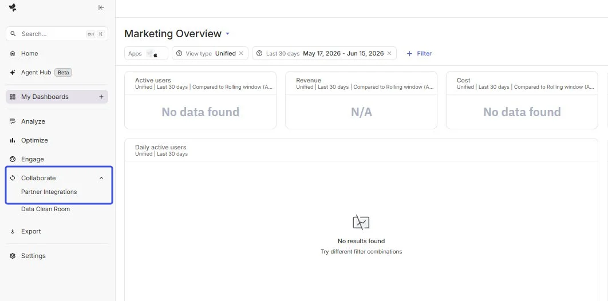
Task: Click the app logo in the sidebar header
Action: [x=13, y=7]
